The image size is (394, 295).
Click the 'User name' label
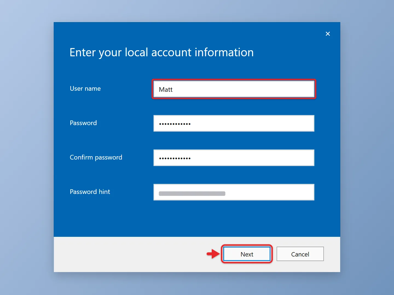(85, 88)
